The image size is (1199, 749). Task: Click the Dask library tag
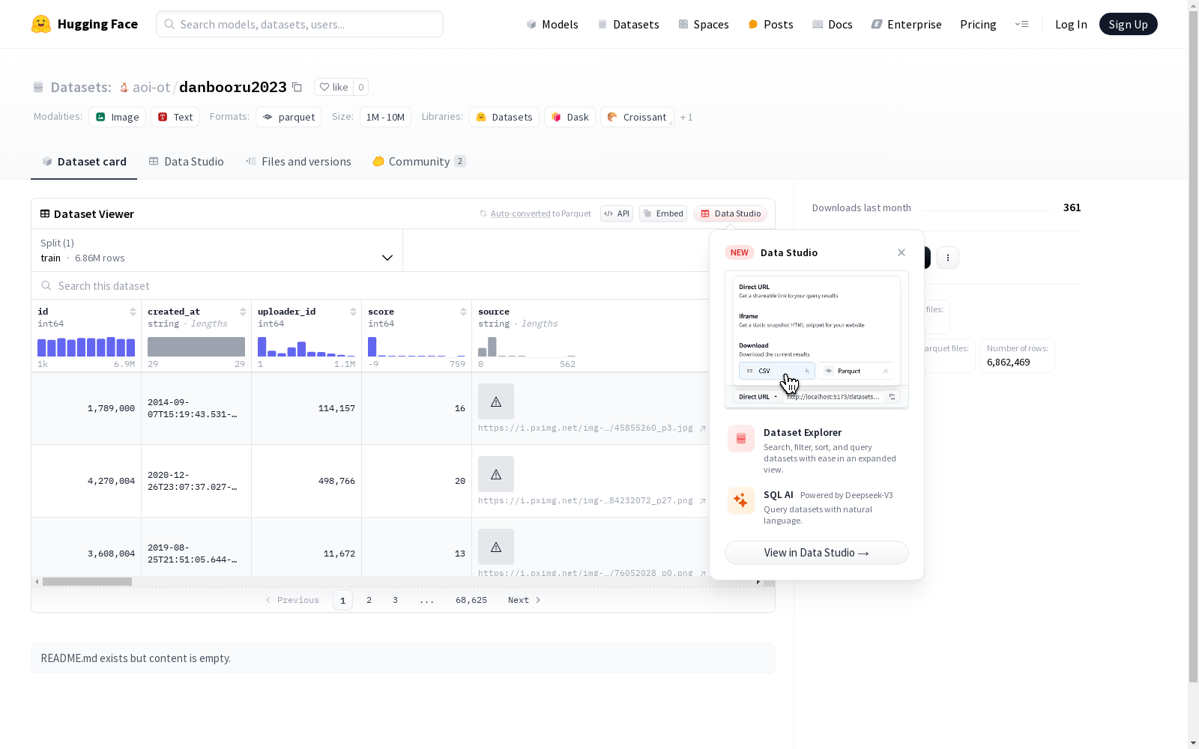pos(570,117)
